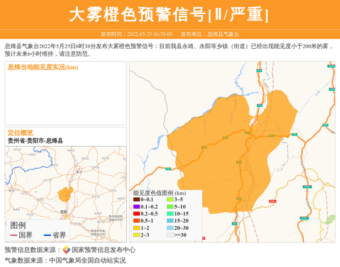Select the 0~0.1 km dark brown swatch
The image size is (340, 267).
tap(137, 200)
